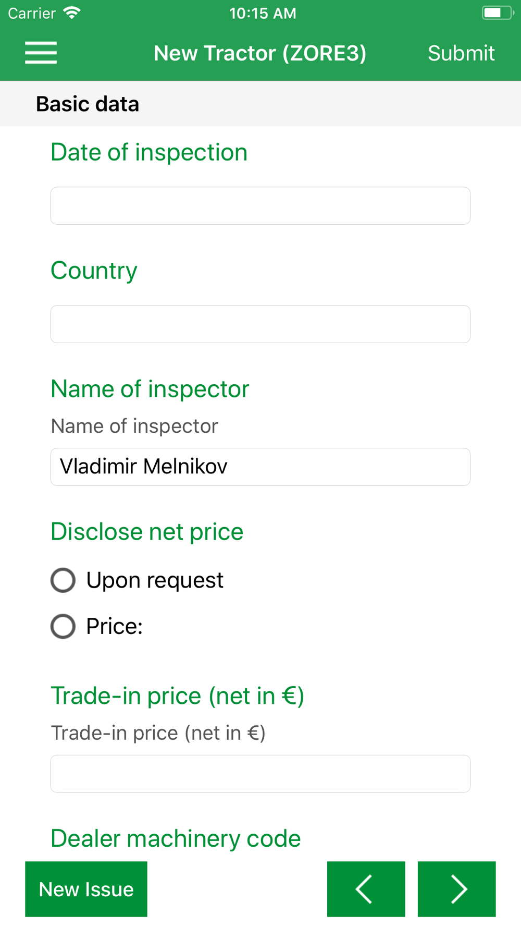
Task: Edit the Vladimir Melnikov inspector name field
Action: [260, 467]
